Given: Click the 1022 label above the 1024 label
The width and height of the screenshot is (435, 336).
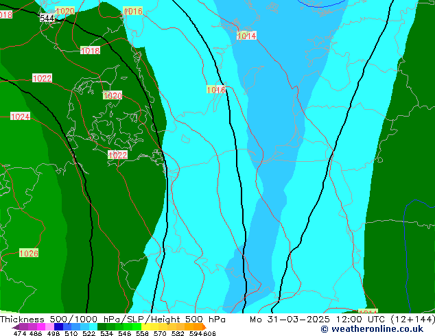Looking at the screenshot, I should [x=42, y=78].
